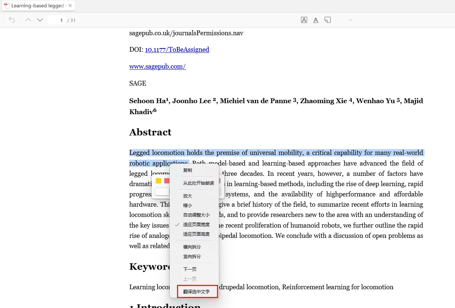Image resolution: width=455 pixels, height=308 pixels.
Task: Go to previous page with up chevron
Action: click(28, 20)
